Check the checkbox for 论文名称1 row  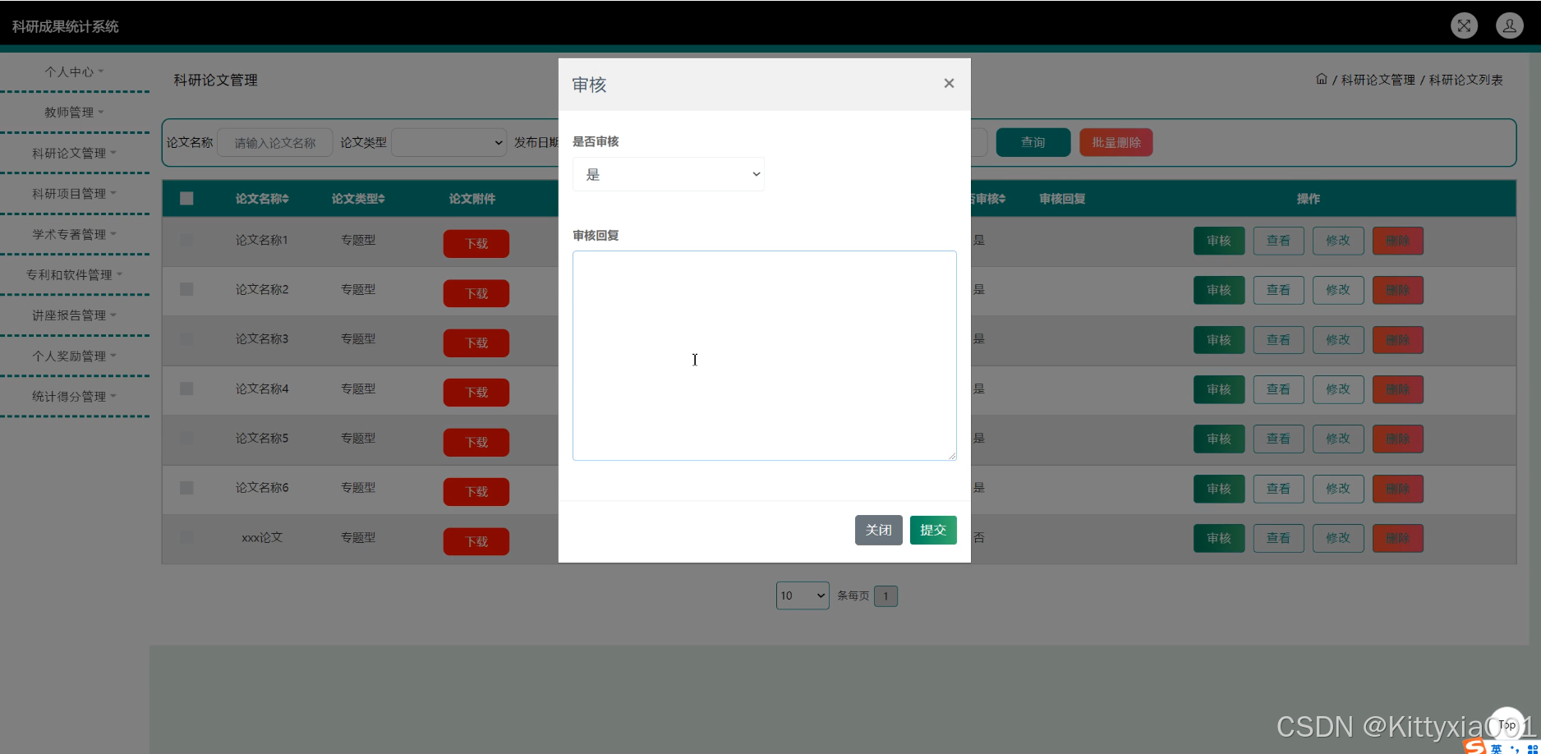pos(186,240)
